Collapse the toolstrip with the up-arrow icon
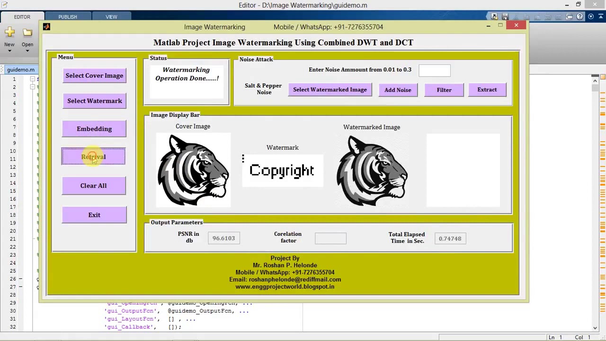The height and width of the screenshot is (341, 606). 601,17
